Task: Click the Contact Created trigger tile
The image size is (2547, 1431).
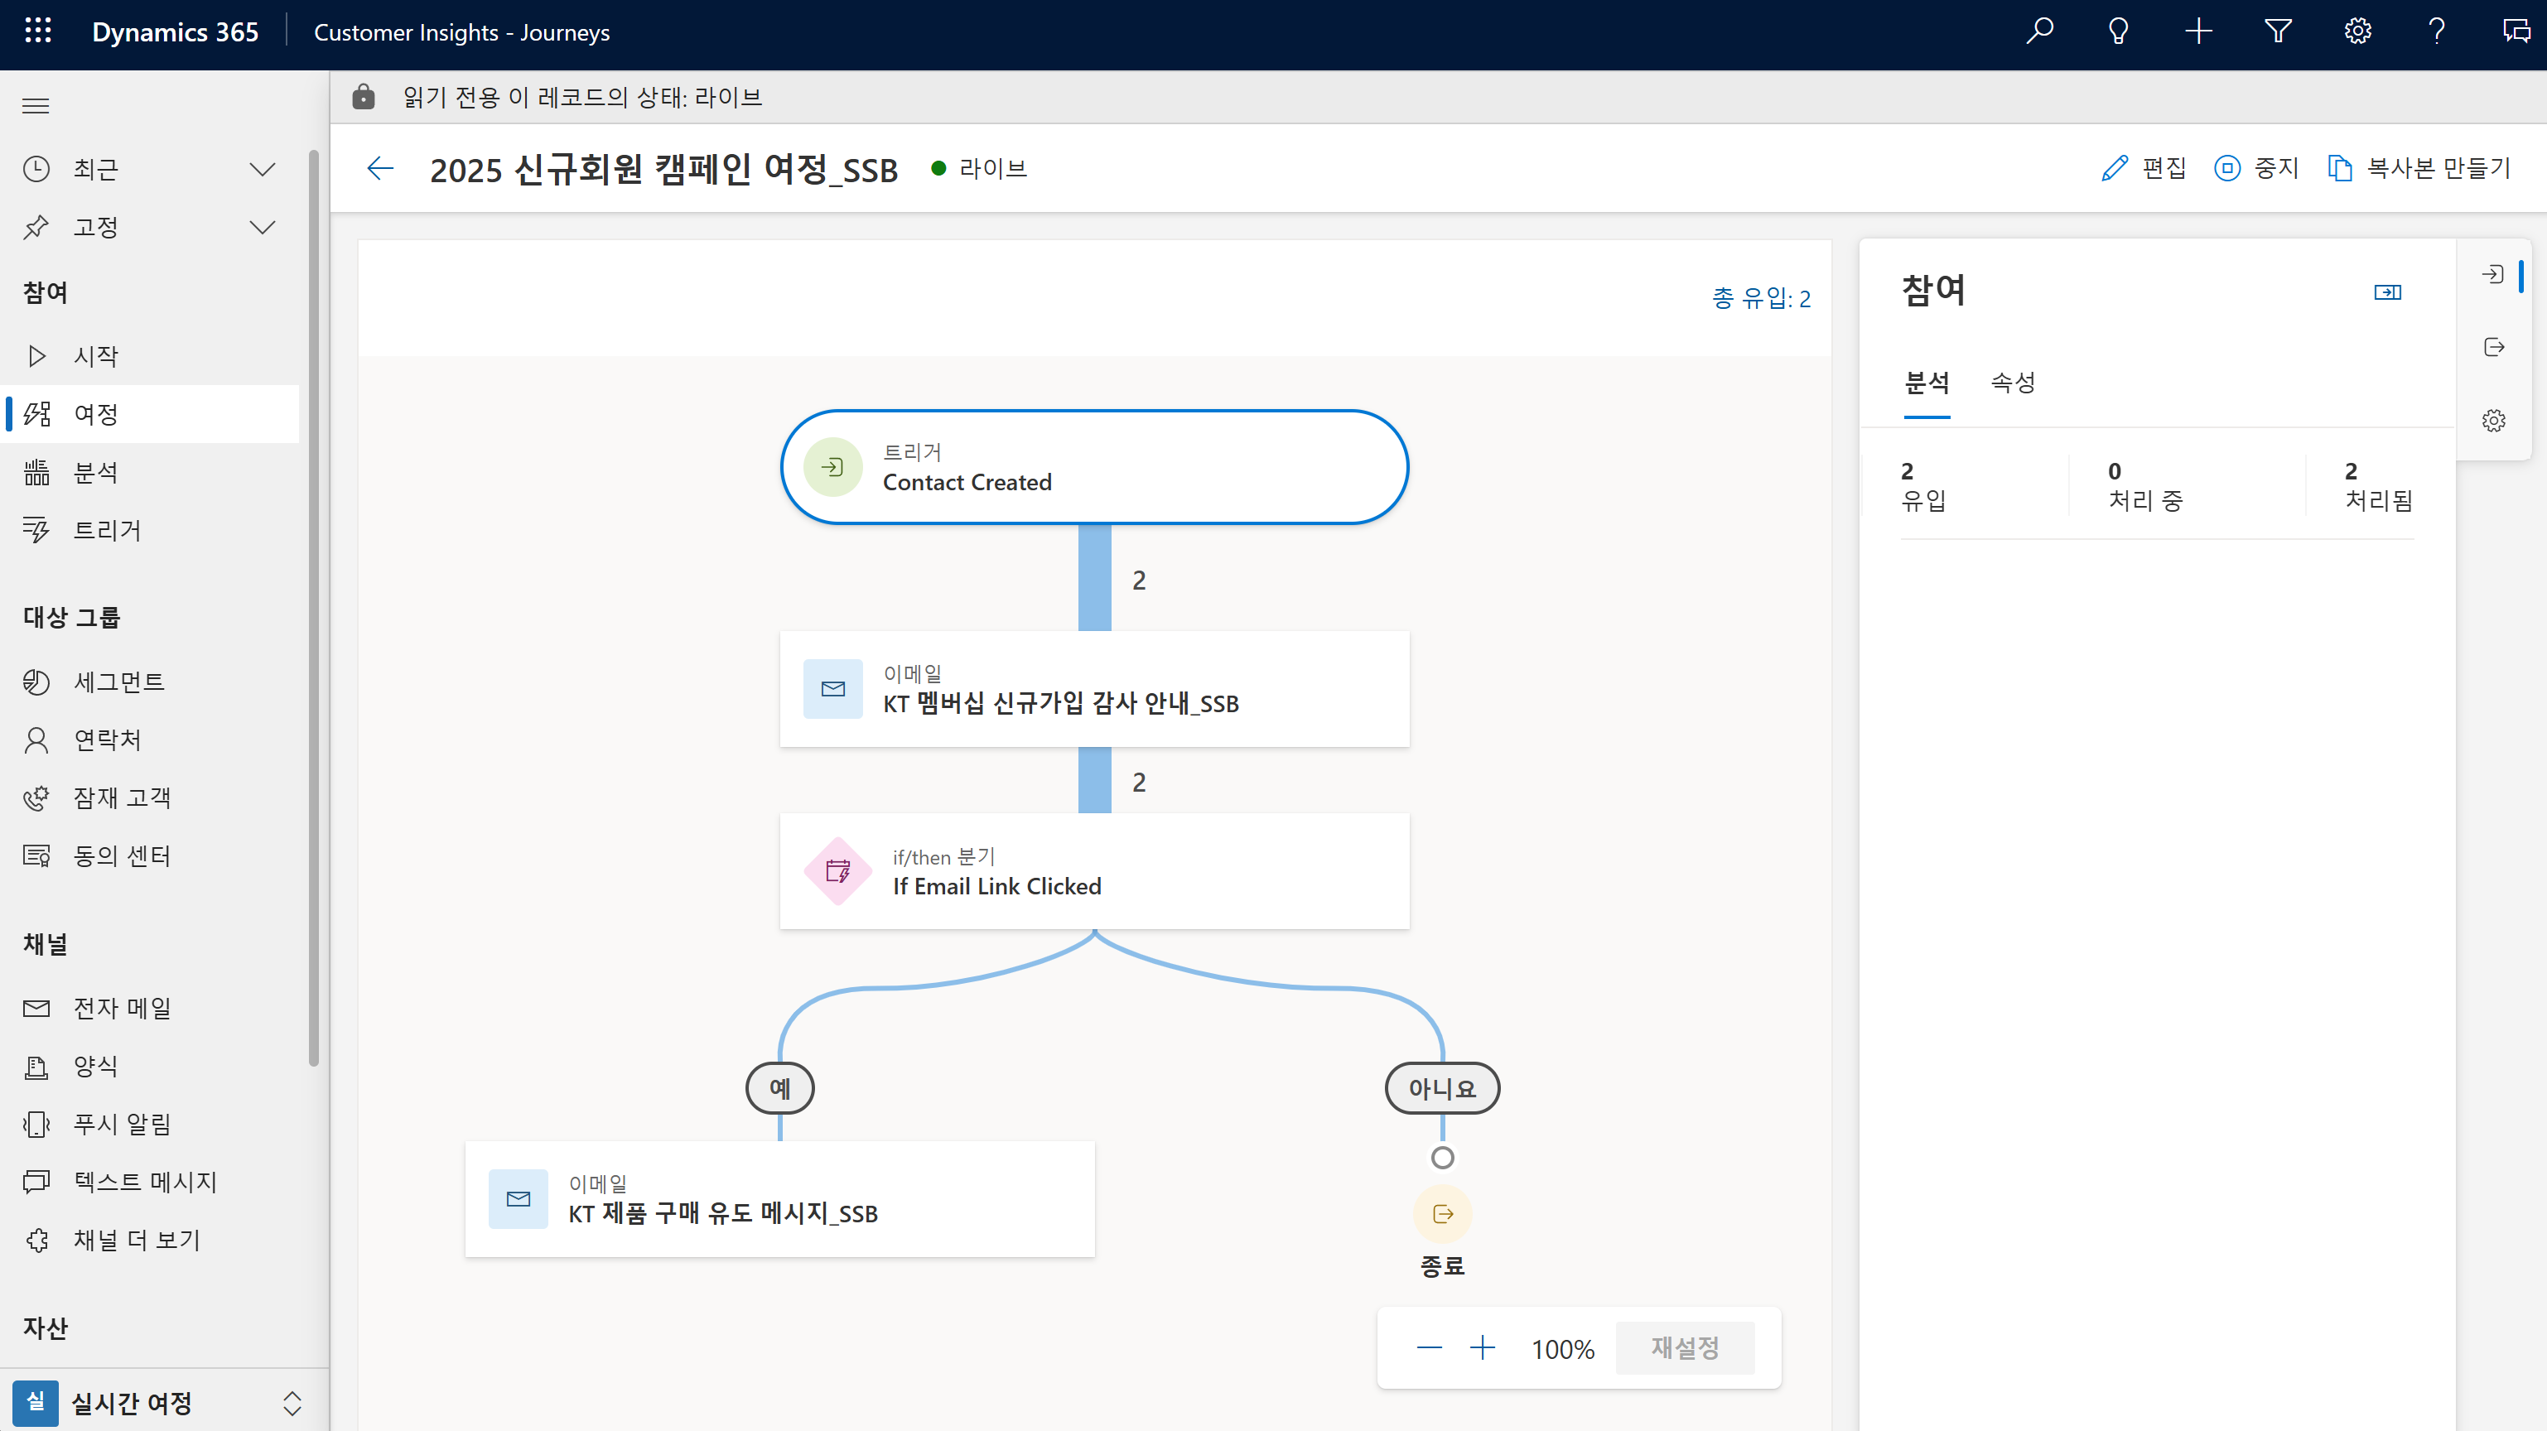Action: (x=1093, y=467)
